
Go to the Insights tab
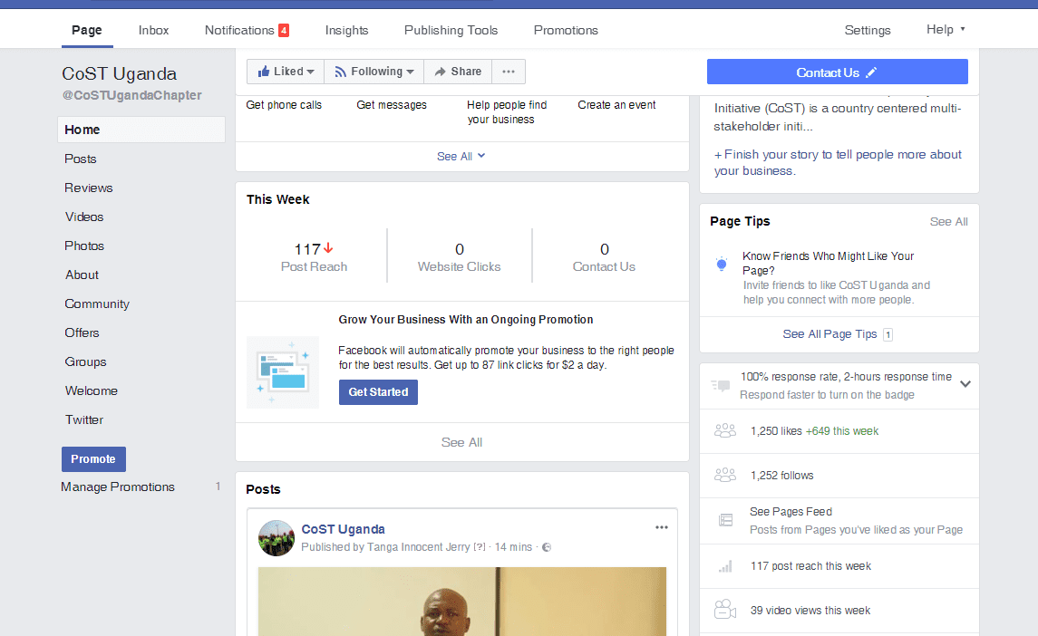346,31
